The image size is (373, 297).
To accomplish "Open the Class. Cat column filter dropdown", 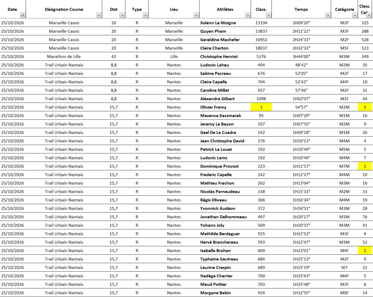I will coord(369,15).
